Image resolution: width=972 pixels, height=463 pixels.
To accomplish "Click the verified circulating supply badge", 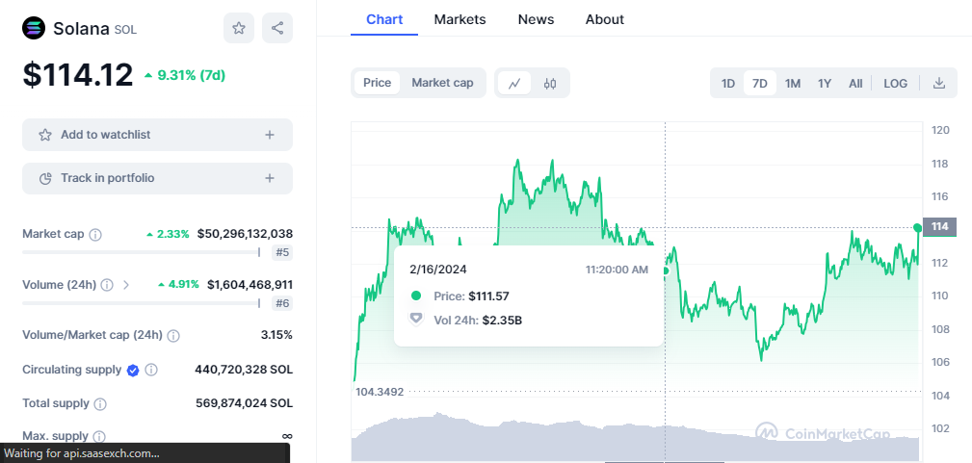I will [133, 370].
